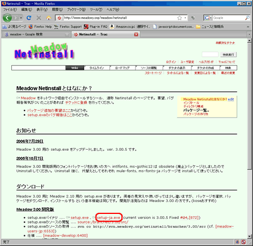Click the スタートページ link
Viewport: 253px width, 246px height.
click(153, 73)
